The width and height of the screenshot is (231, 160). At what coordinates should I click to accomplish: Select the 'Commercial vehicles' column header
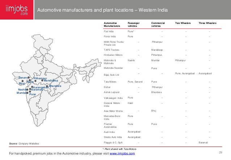coord(158,25)
